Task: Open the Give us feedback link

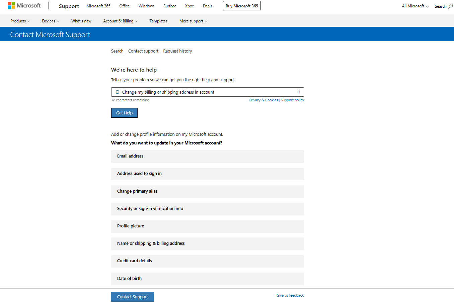Action: pyautogui.click(x=290, y=295)
